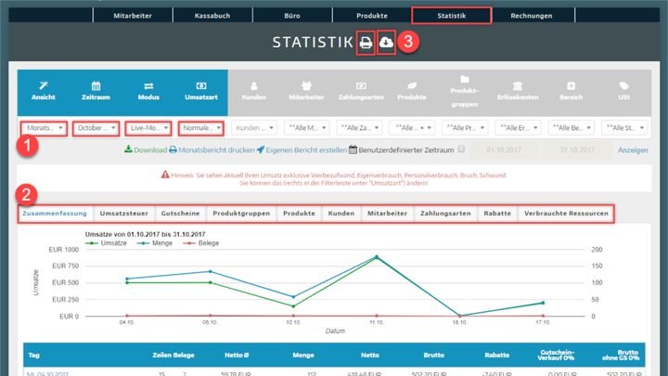Switch to the Kunden report tab
668x376 pixels.
tap(341, 214)
